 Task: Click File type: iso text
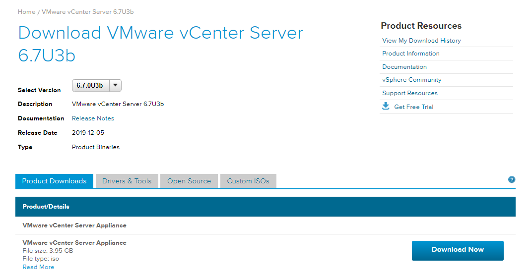point(41,259)
